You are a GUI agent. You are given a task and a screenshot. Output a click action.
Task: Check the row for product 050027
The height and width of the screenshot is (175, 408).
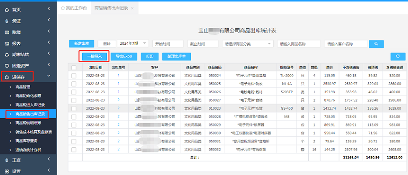pyautogui.click(x=74, y=100)
